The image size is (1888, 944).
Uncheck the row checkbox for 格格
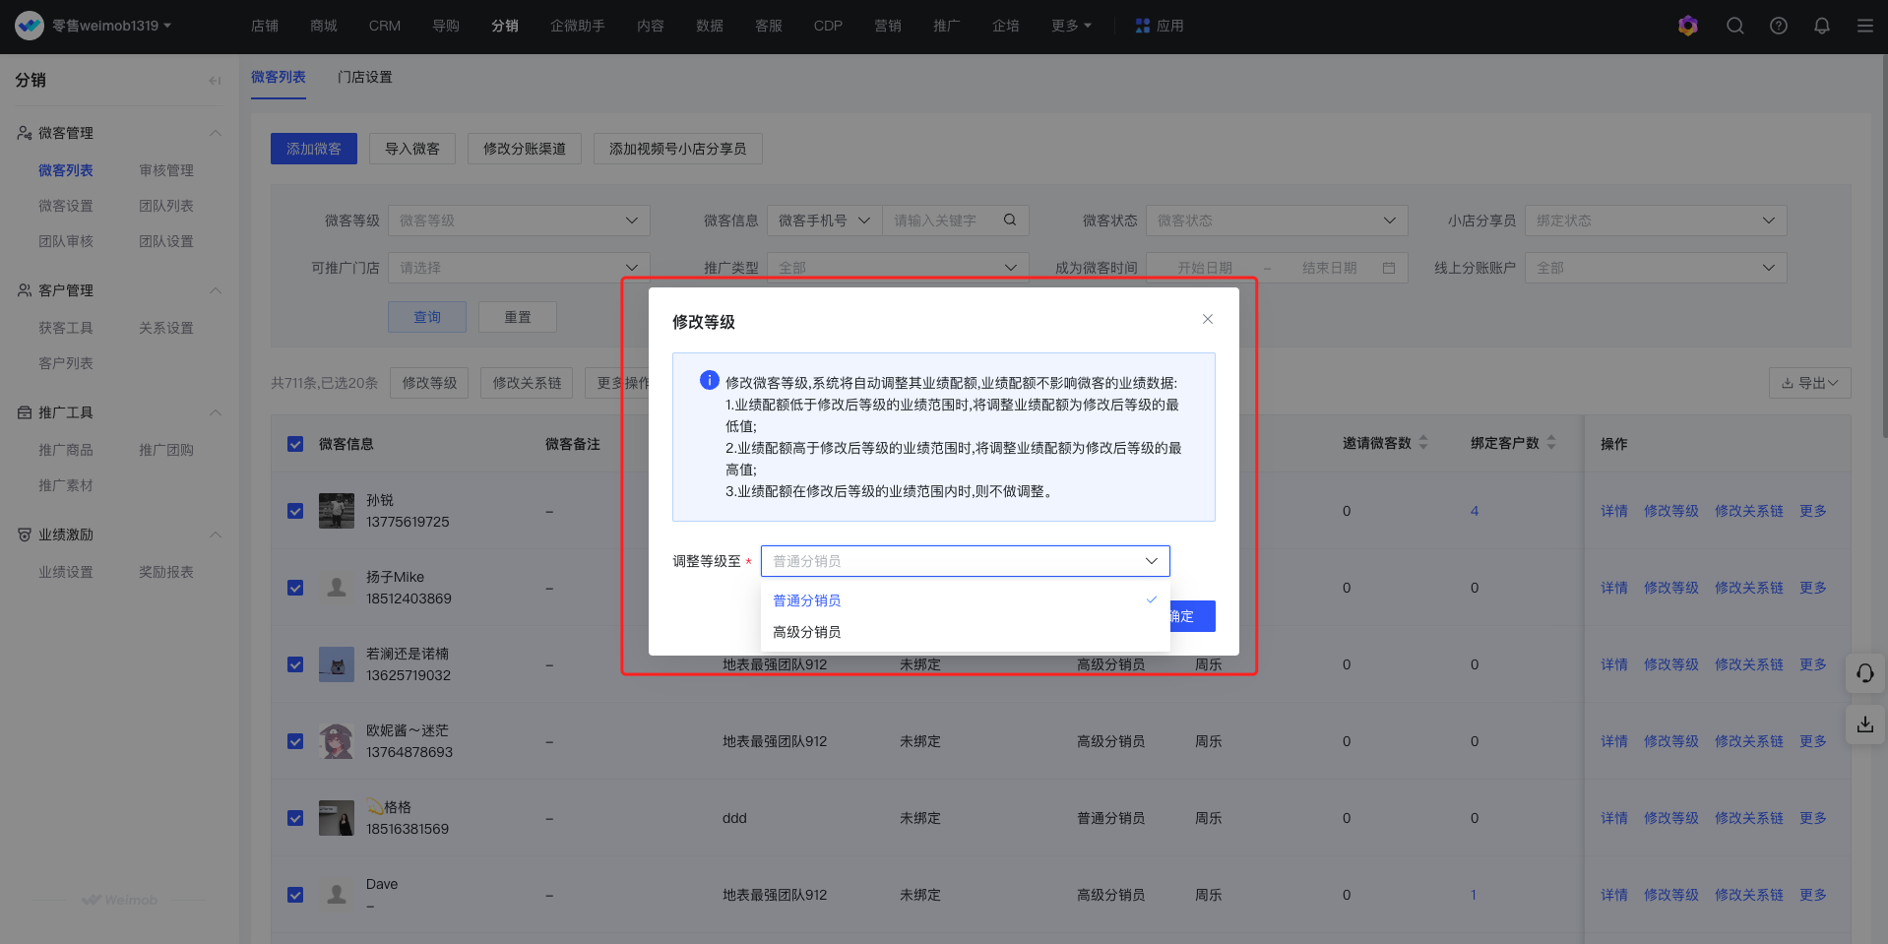click(295, 818)
